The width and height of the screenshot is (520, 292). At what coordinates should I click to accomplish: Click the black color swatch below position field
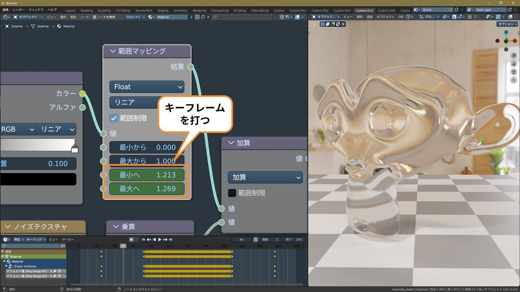(x=38, y=179)
